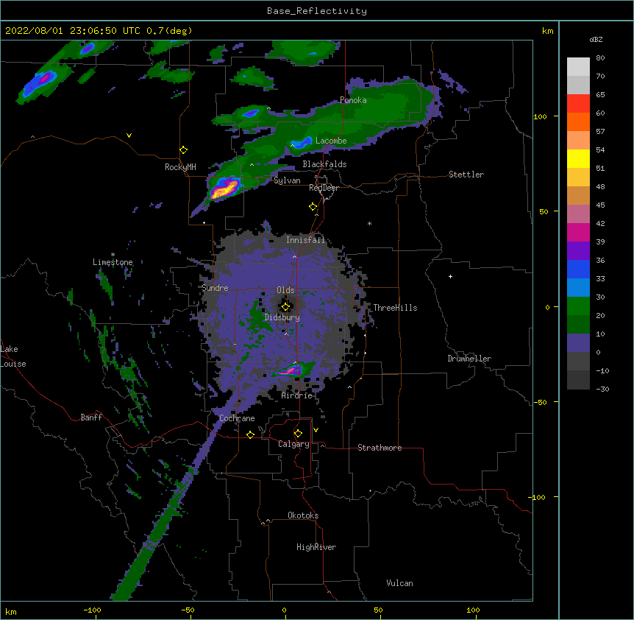This screenshot has width=634, height=620.
Task: Click the Olds town label
Action: 285,290
